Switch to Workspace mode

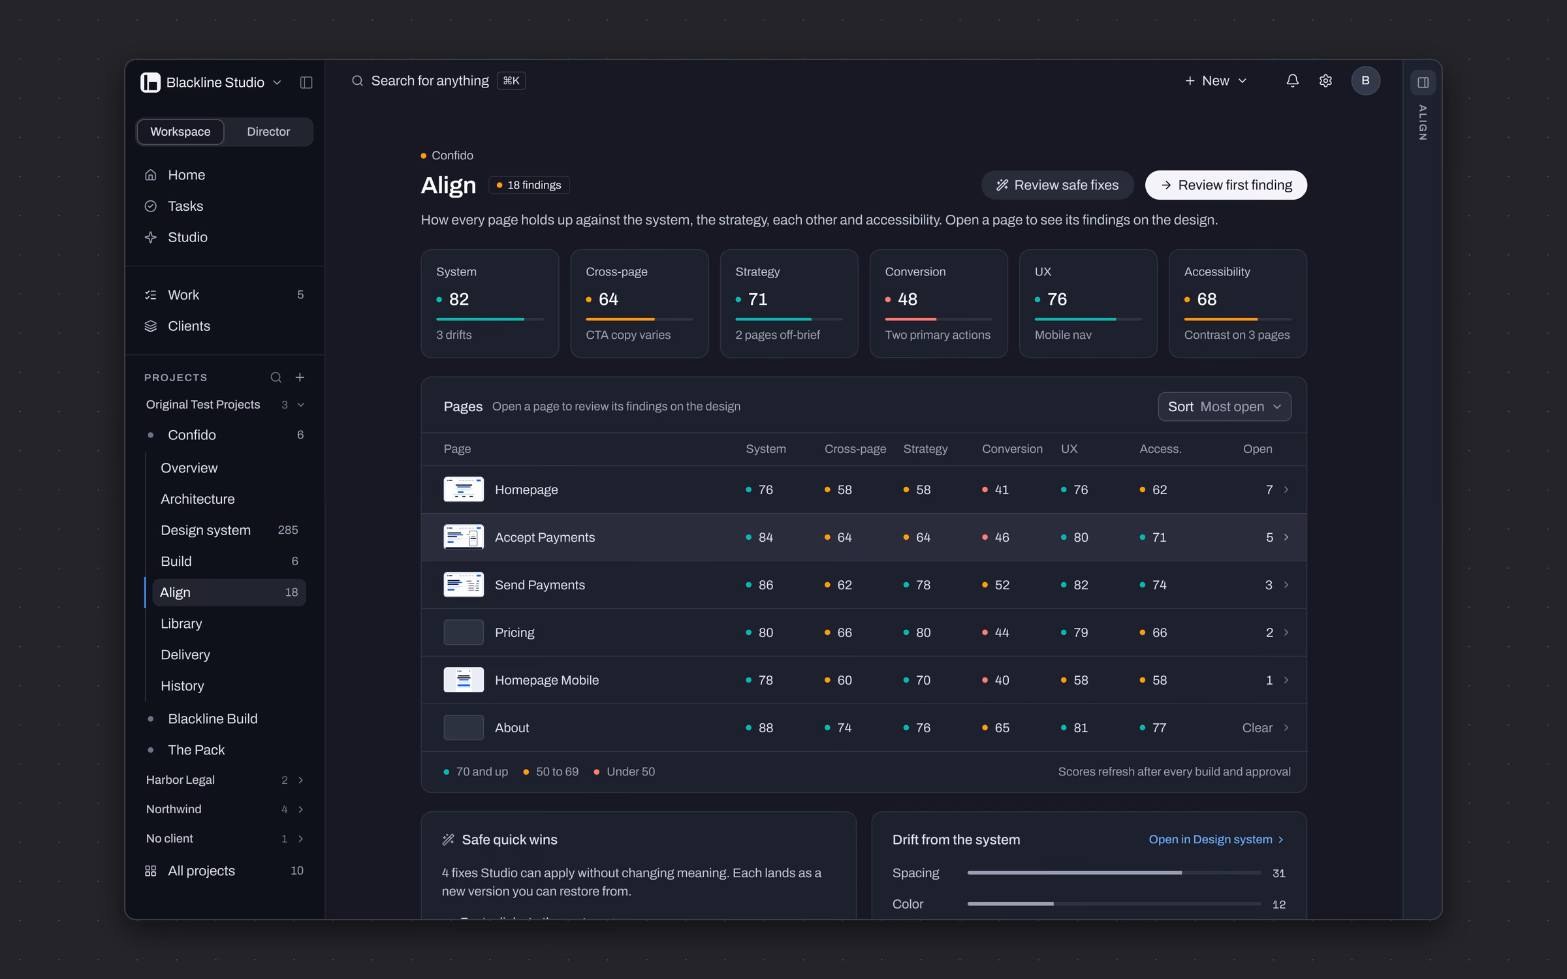pos(180,132)
